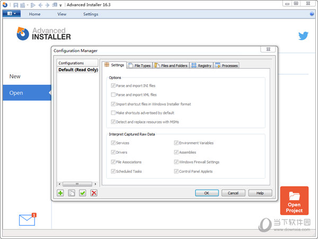
Task: Switch to the File Types tab
Action: pyautogui.click(x=139, y=66)
